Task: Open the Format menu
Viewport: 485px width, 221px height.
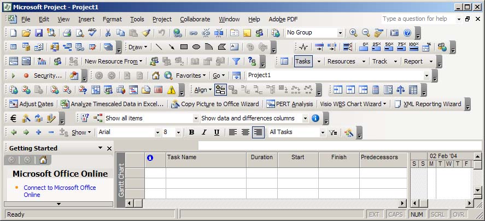Action: coord(112,19)
